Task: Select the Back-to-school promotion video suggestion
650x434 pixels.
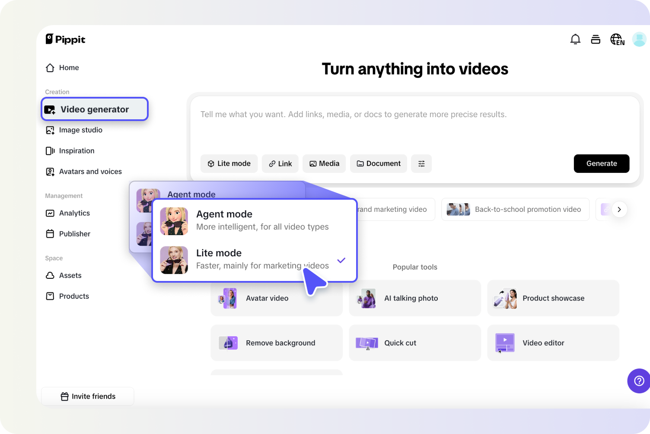Action: tap(515, 209)
